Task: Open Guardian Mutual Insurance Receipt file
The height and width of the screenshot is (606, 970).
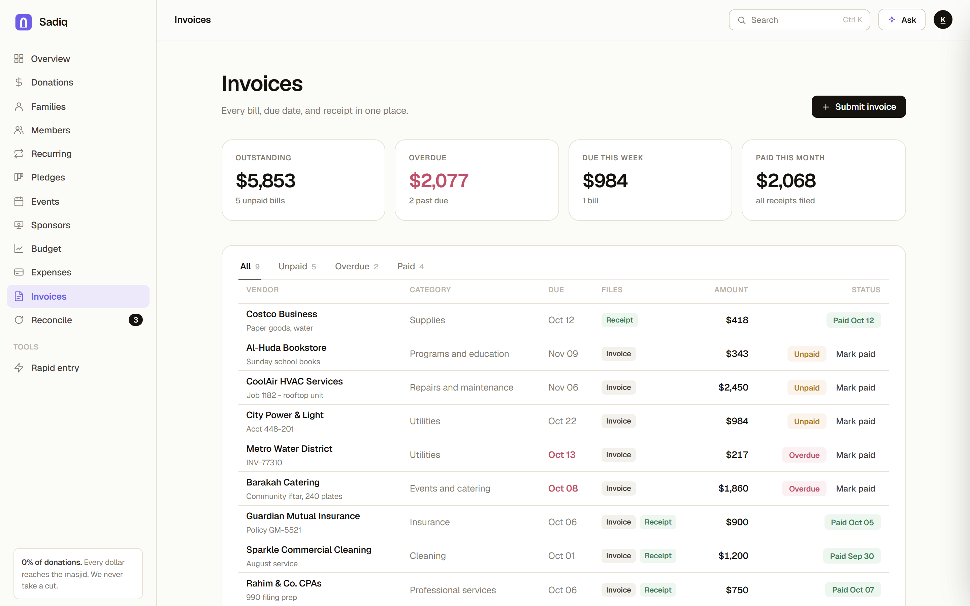Action: (658, 522)
